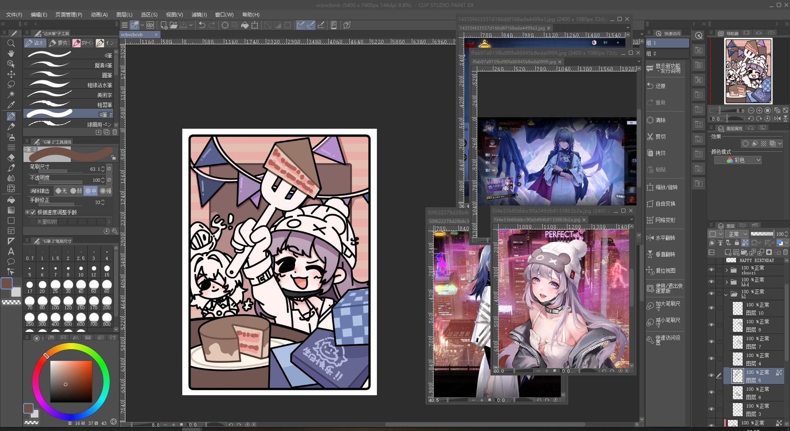Screen dimensions: 790x431
Task: Select the Eraser tool in toolbar
Action: [x=11, y=158]
